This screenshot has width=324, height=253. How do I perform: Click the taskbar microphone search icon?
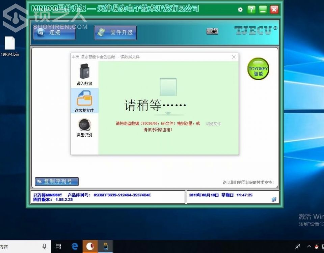44,246
